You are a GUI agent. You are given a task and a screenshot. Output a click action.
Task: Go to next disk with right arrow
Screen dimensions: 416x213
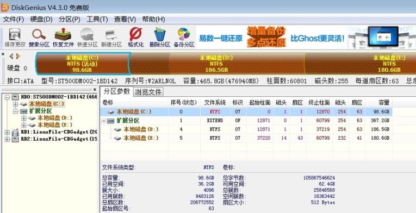coord(18,56)
